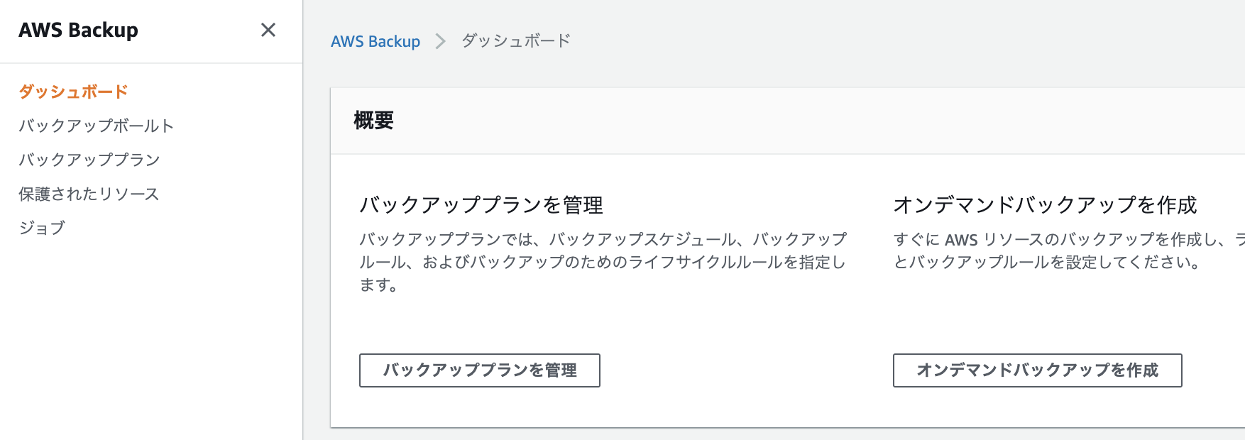The width and height of the screenshot is (1245, 440).
Task: Follow the AWS Backup breadcrumb link
Action: pos(375,41)
